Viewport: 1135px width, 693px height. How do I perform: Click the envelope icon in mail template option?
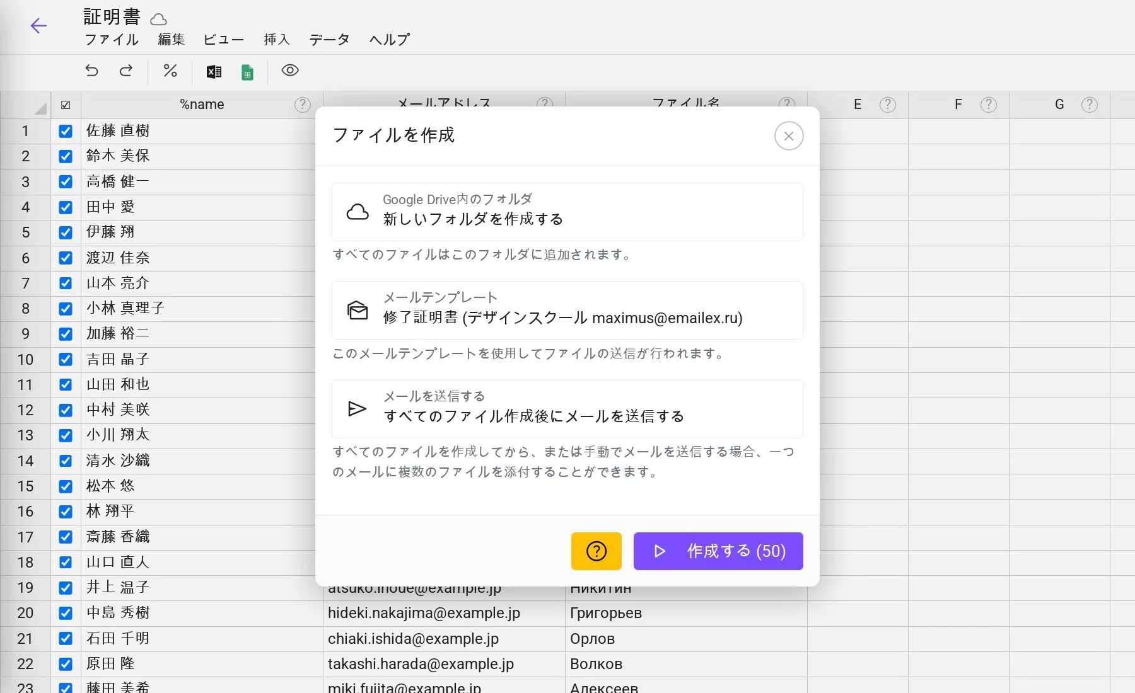point(358,310)
